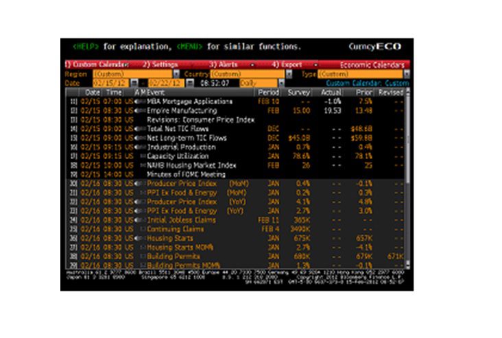The height and width of the screenshot is (338, 502).
Task: Click alert speaker icon for Total Net TIC Flows
Action: click(139, 129)
